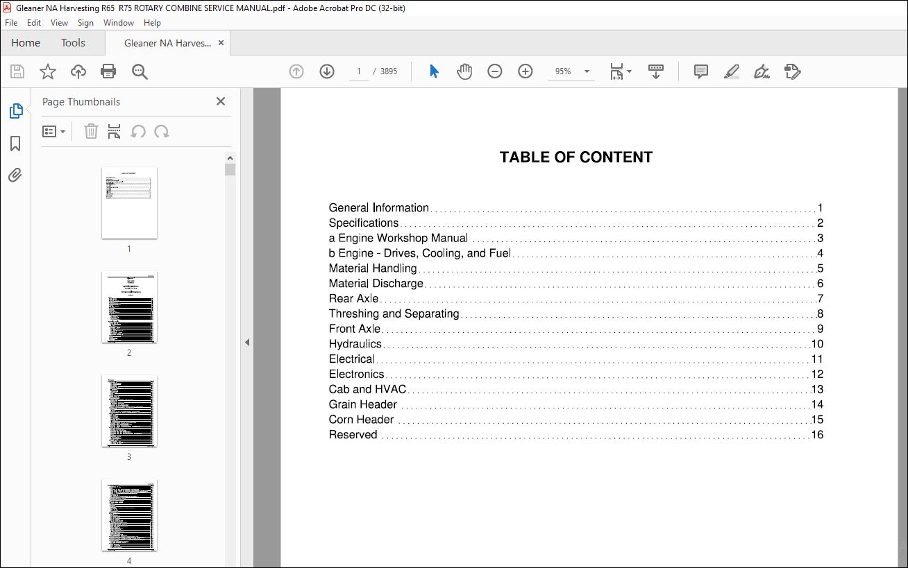Click the Cab and HVAC entry
The image size is (908, 568).
(368, 390)
